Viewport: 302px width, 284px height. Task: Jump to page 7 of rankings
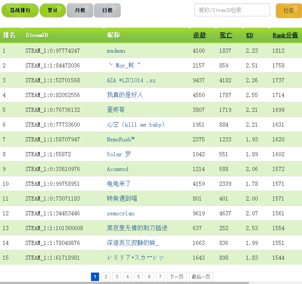[161, 277]
